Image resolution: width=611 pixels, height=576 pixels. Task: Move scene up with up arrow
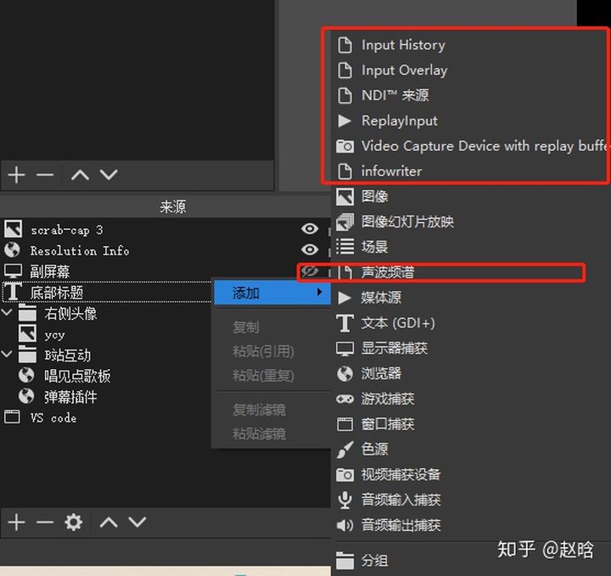coord(80,175)
